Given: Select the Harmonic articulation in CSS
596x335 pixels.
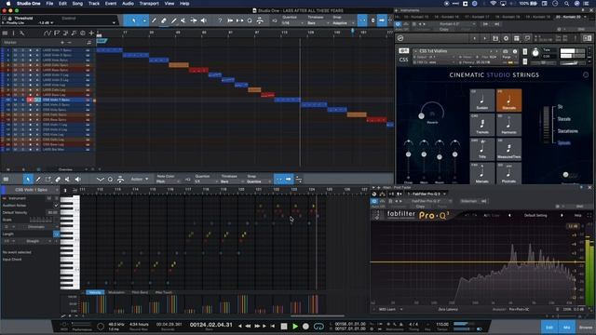Looking at the screenshot, I should pyautogui.click(x=509, y=125).
